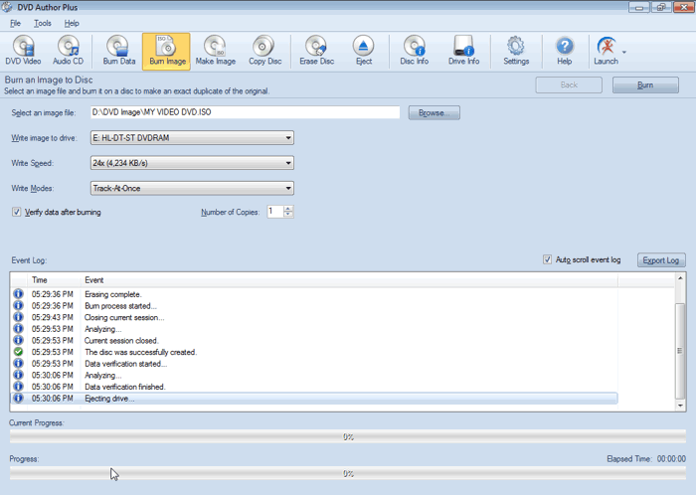Disable Auto scroll event log checkbox
Viewport: 696px width, 495px height.
[x=548, y=259]
